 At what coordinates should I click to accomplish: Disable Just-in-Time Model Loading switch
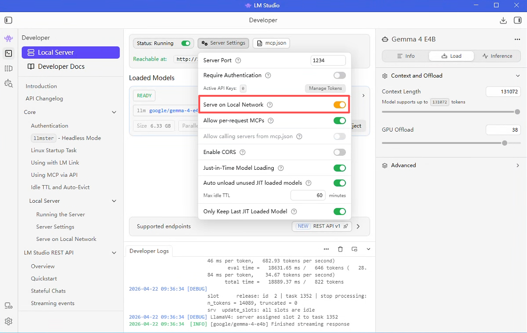(x=339, y=168)
